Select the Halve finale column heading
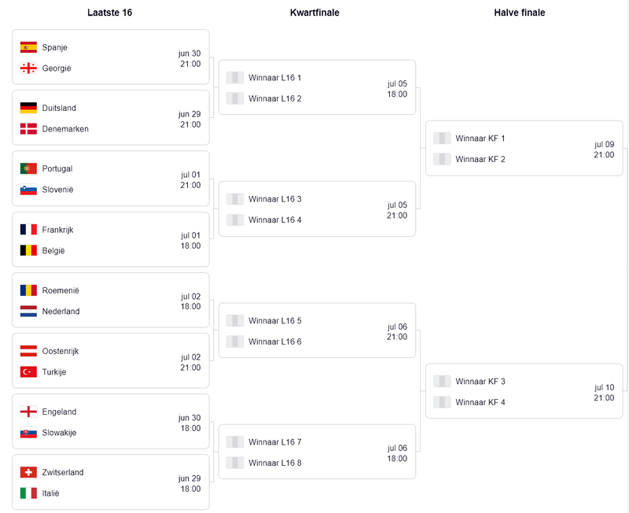Viewport: 629px width, 513px height. point(519,13)
